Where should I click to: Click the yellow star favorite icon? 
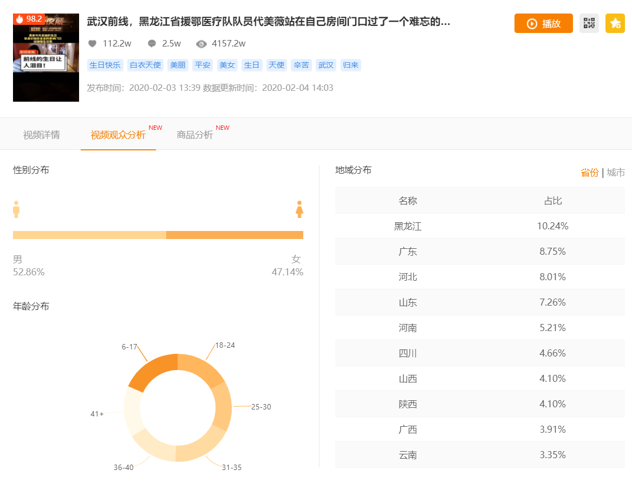(x=615, y=23)
